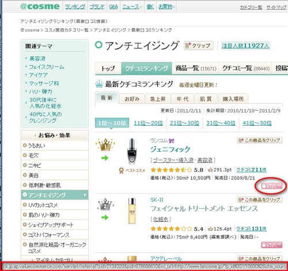
Task: Open クチコミ131件 reviews for SK-II
Action: (x=252, y=229)
